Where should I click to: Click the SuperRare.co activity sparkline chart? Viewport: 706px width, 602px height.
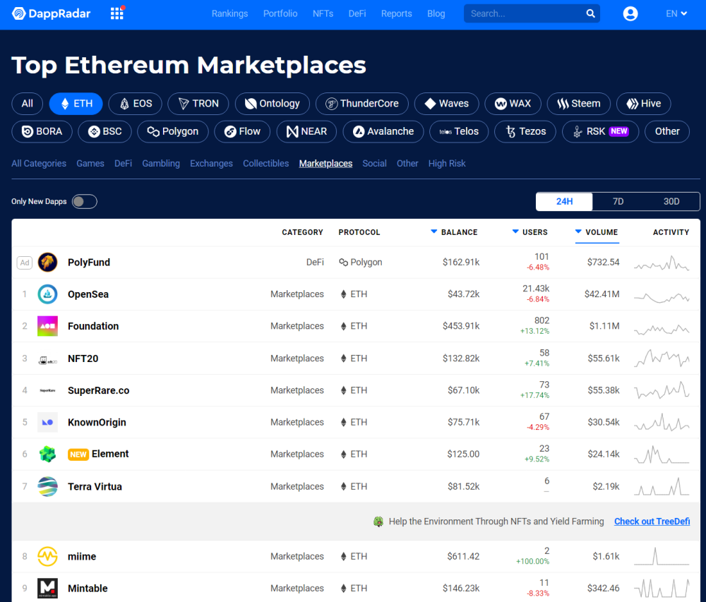click(661, 390)
